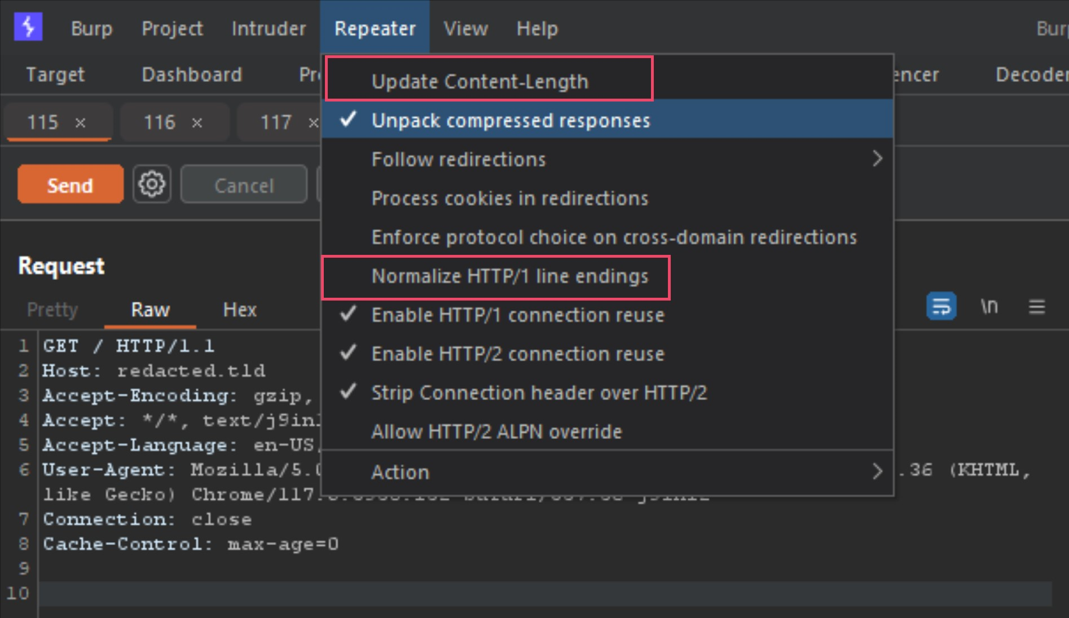Click the Cancel button
This screenshot has width=1069, height=618.
[x=244, y=184]
